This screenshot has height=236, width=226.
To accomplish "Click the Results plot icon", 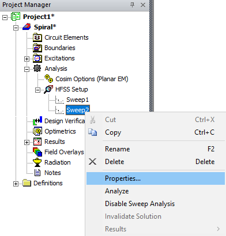I will coord(37,142).
